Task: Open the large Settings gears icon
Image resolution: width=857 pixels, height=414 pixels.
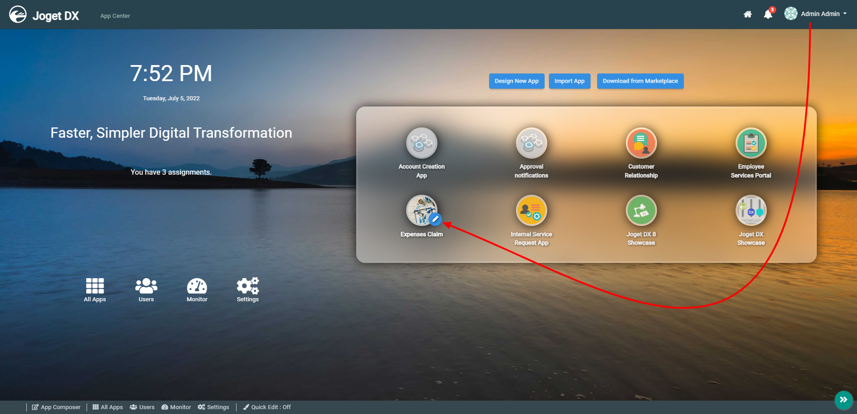Action: 248,286
